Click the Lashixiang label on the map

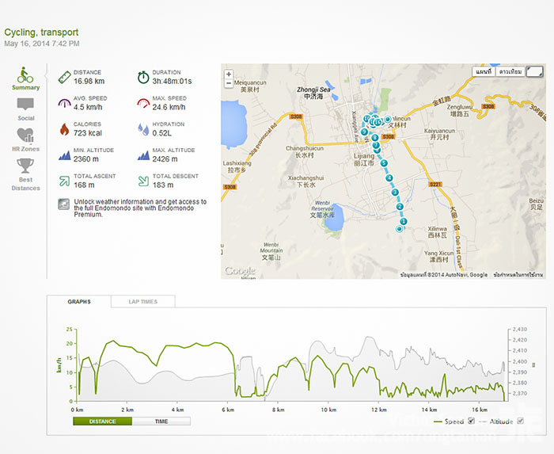(x=237, y=166)
